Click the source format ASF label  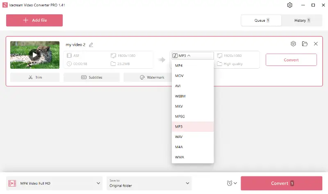click(x=76, y=56)
